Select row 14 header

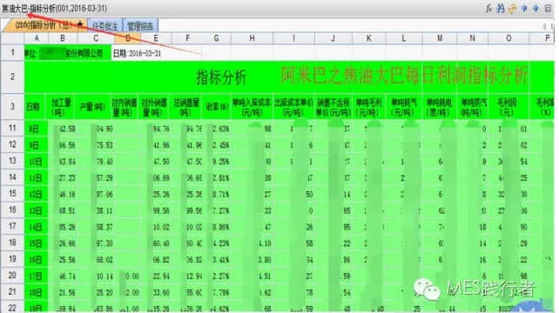point(12,177)
